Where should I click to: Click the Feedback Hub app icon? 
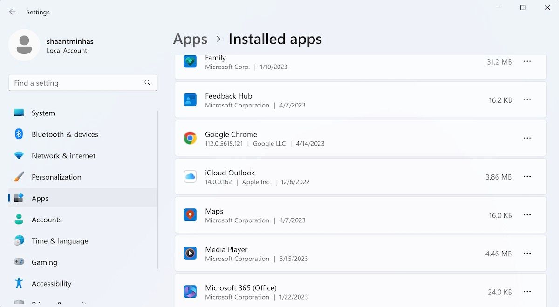[190, 100]
